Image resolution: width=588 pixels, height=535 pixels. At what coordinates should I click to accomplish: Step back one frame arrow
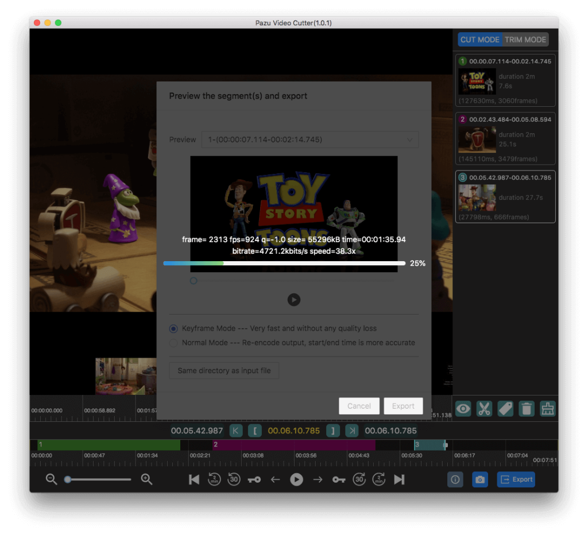tap(275, 479)
